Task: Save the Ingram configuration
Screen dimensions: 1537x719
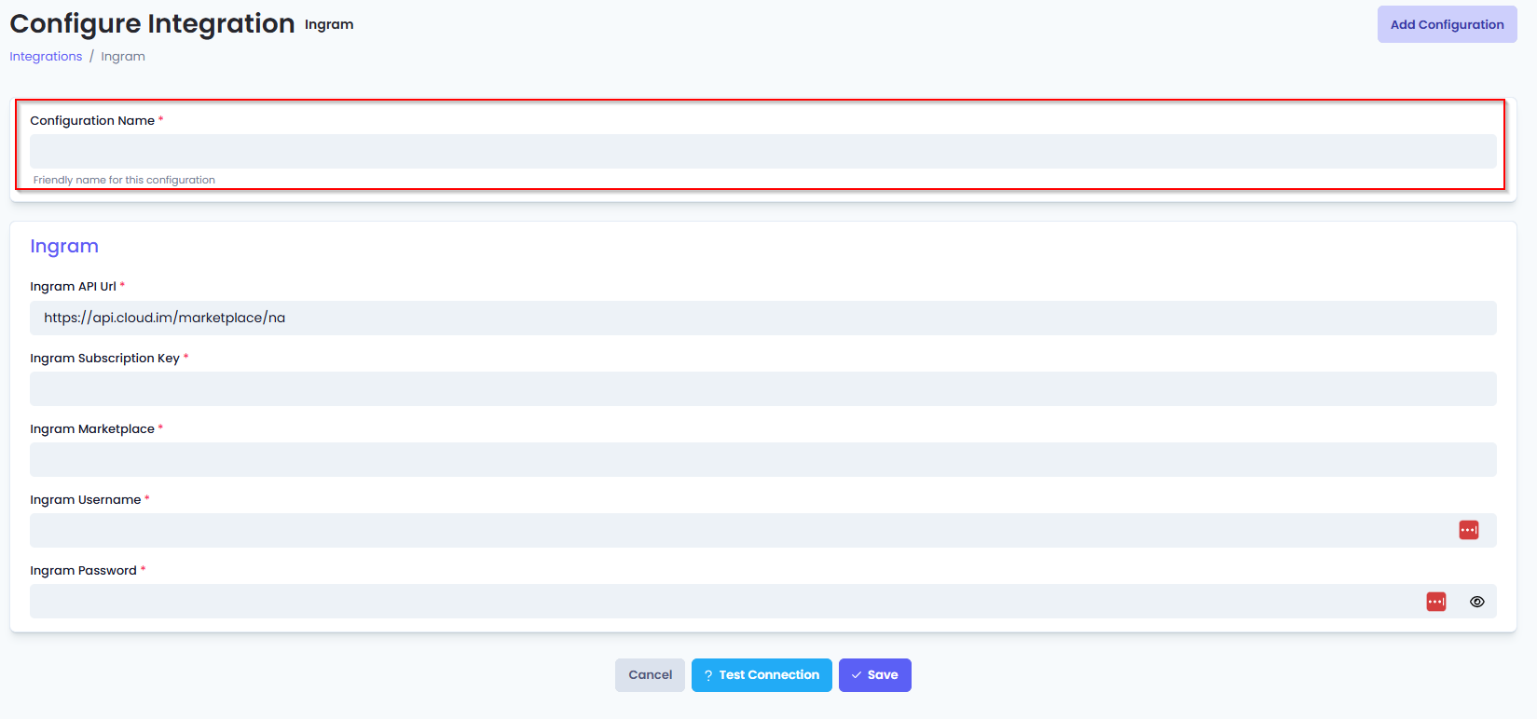Action: click(x=874, y=675)
